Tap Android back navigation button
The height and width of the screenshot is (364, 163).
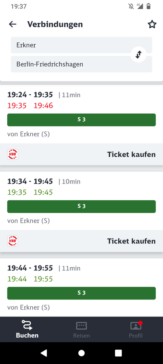point(44,353)
